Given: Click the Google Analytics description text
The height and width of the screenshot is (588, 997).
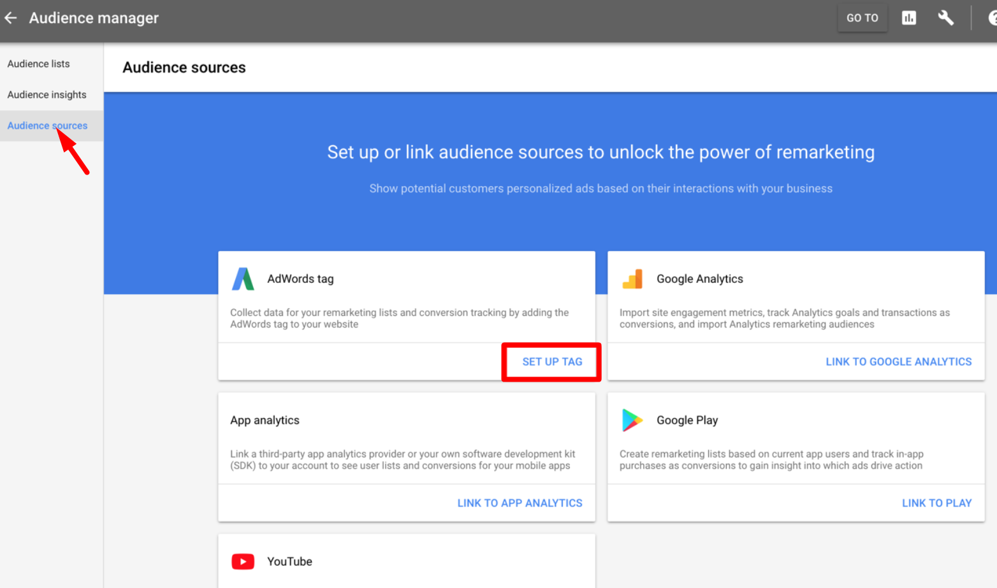Looking at the screenshot, I should [x=785, y=319].
